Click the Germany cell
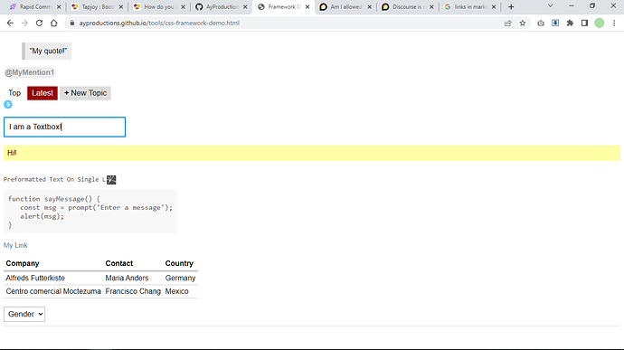Viewport: 624px width, 350px height. point(180,278)
